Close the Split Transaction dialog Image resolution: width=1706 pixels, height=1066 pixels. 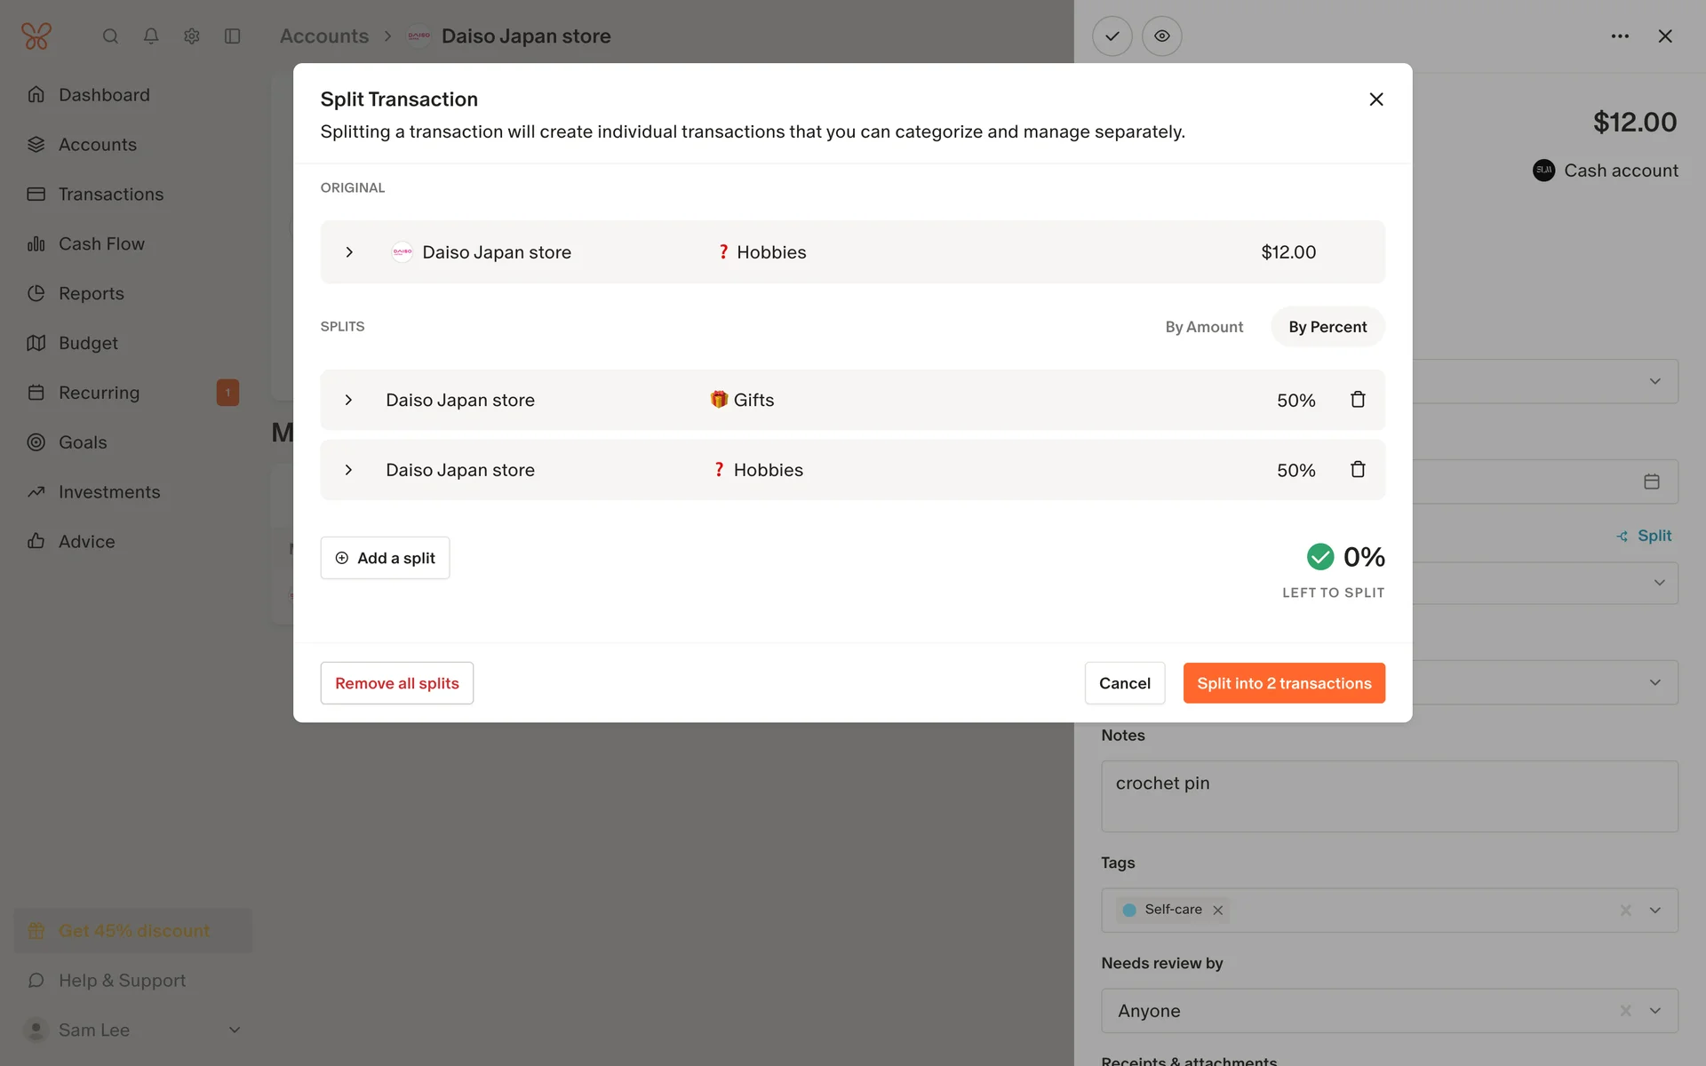click(x=1375, y=99)
